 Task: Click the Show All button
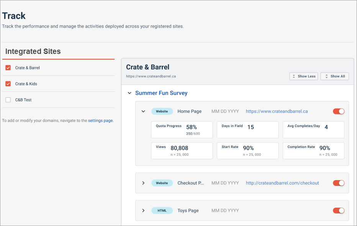coord(334,76)
